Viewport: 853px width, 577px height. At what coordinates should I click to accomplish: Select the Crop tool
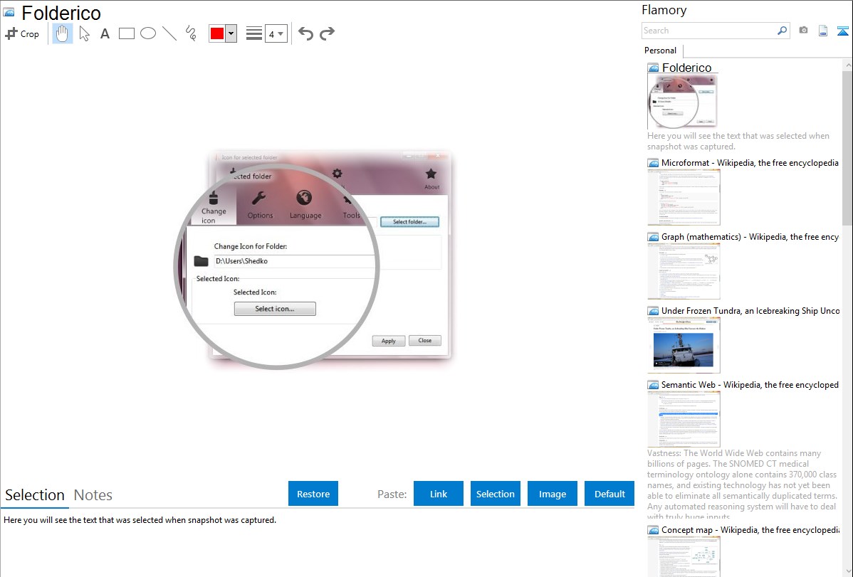tap(22, 33)
